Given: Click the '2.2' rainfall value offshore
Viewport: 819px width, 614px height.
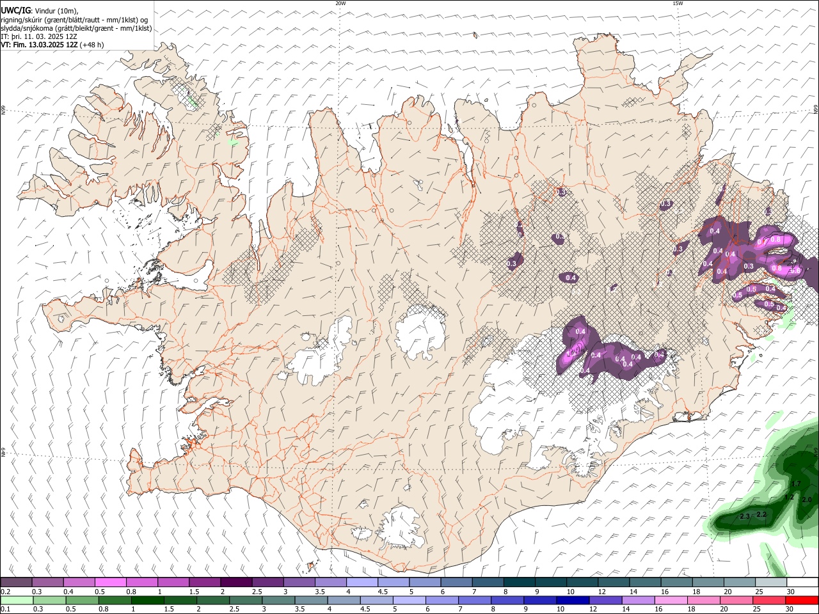Looking at the screenshot, I should [761, 514].
